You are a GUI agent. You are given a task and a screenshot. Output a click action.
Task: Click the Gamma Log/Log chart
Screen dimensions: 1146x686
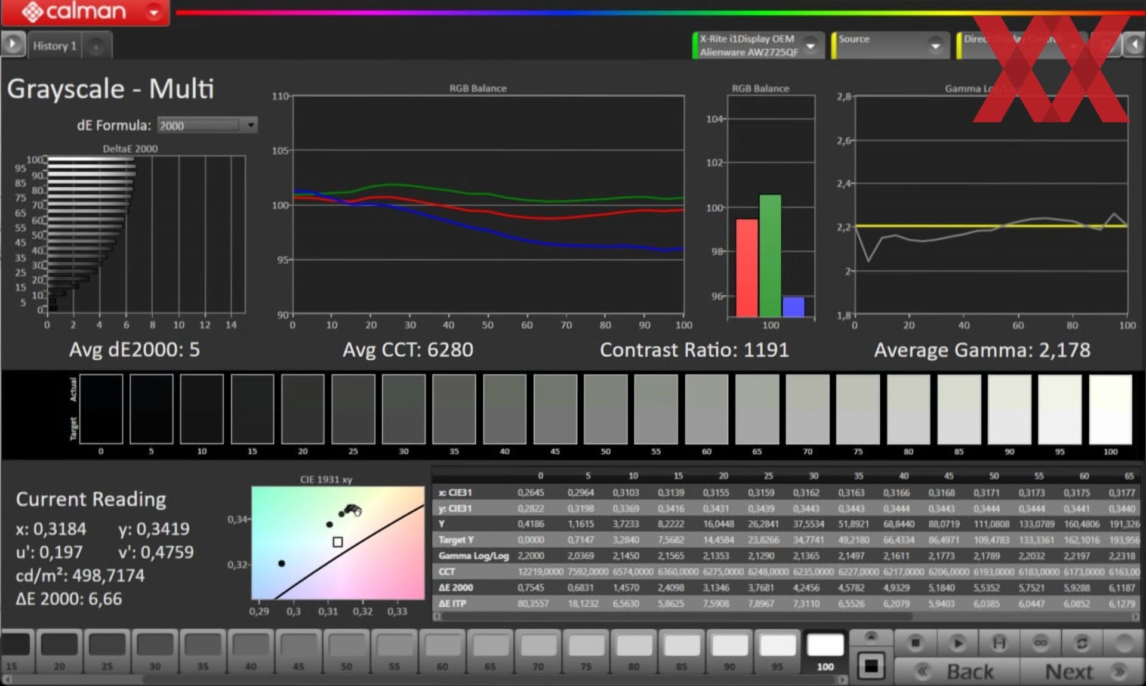click(991, 205)
